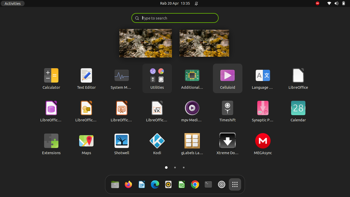Toggle the Show Applications grid button
This screenshot has width=350, height=197.
[x=235, y=184]
